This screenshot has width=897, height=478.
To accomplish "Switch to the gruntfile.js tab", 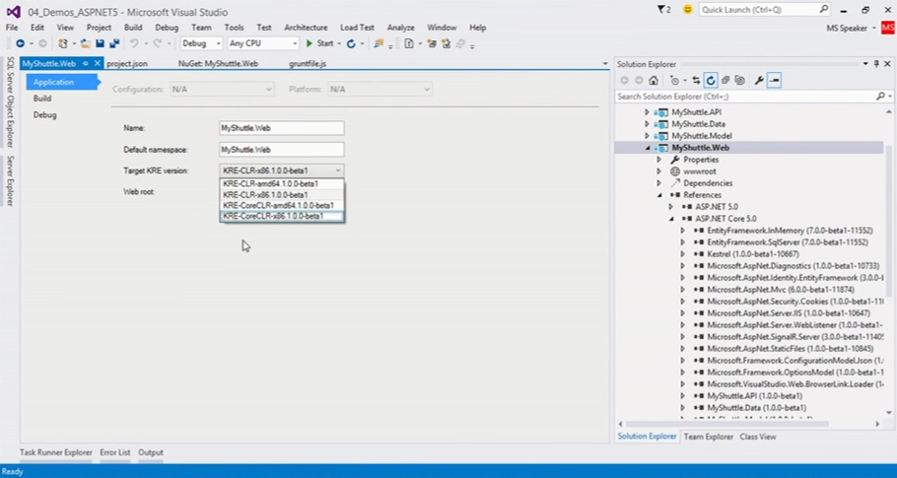I will point(308,64).
